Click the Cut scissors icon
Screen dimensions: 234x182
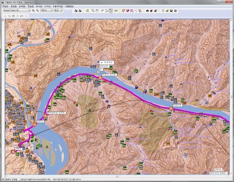[5, 16]
